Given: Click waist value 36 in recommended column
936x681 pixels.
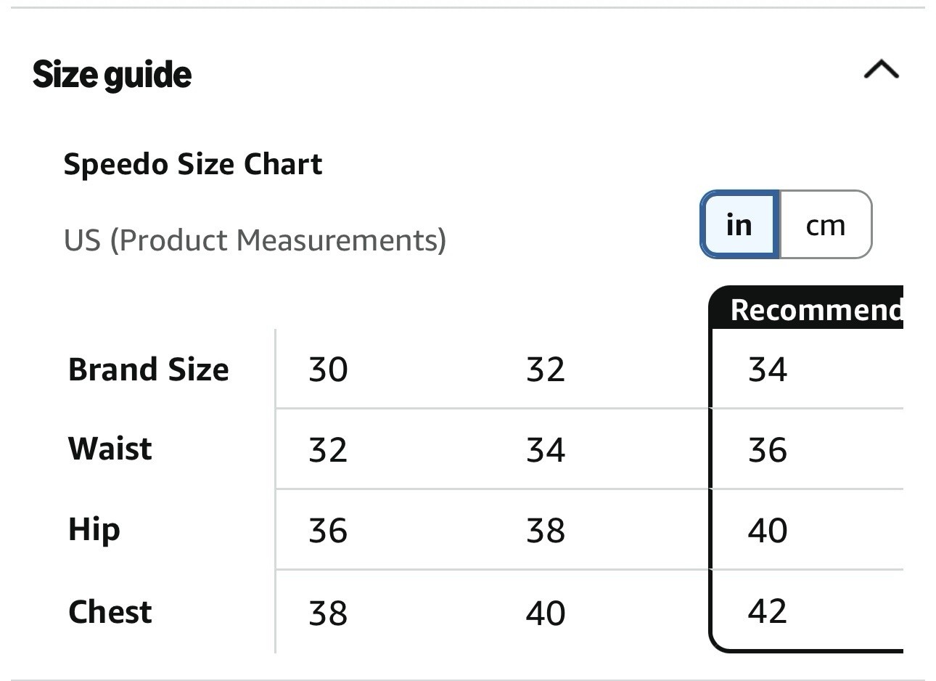Looking at the screenshot, I should (768, 450).
